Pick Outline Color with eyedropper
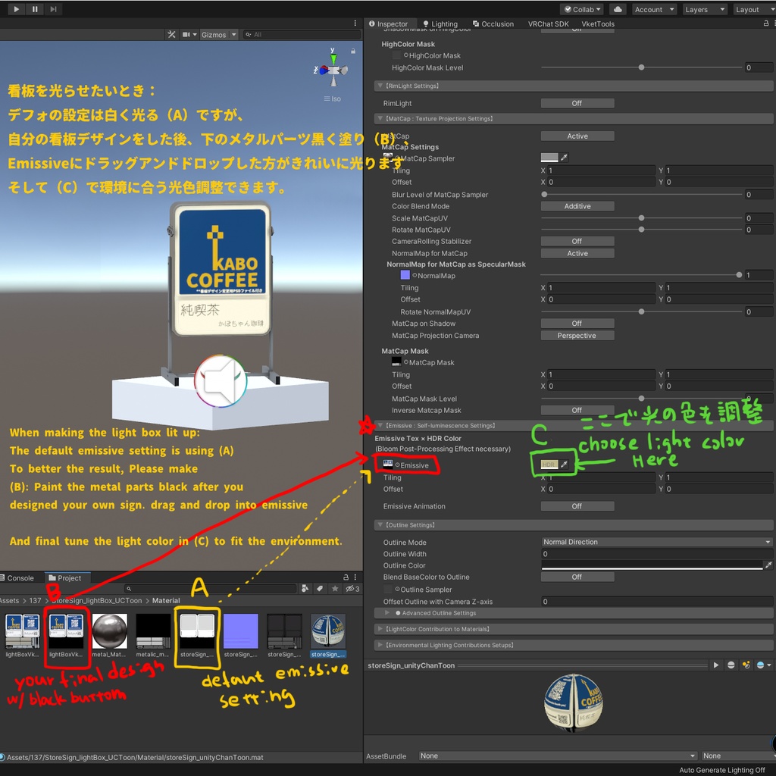This screenshot has height=776, width=776. pyautogui.click(x=768, y=565)
